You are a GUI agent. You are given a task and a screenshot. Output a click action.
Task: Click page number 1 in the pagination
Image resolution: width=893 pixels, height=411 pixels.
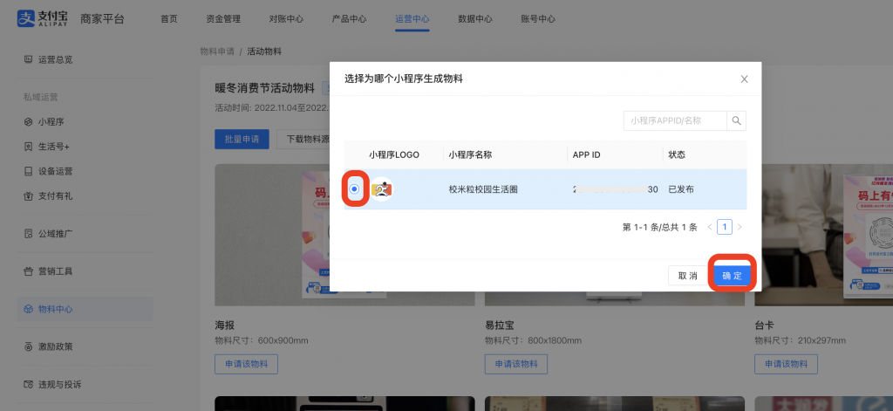point(725,227)
